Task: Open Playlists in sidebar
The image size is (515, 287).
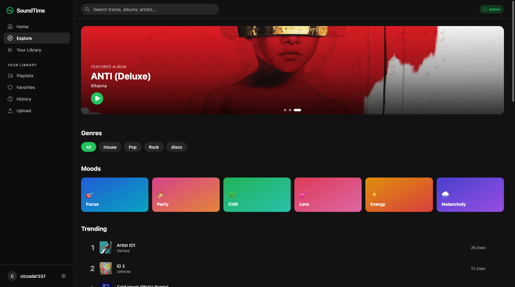Action: click(x=37, y=75)
